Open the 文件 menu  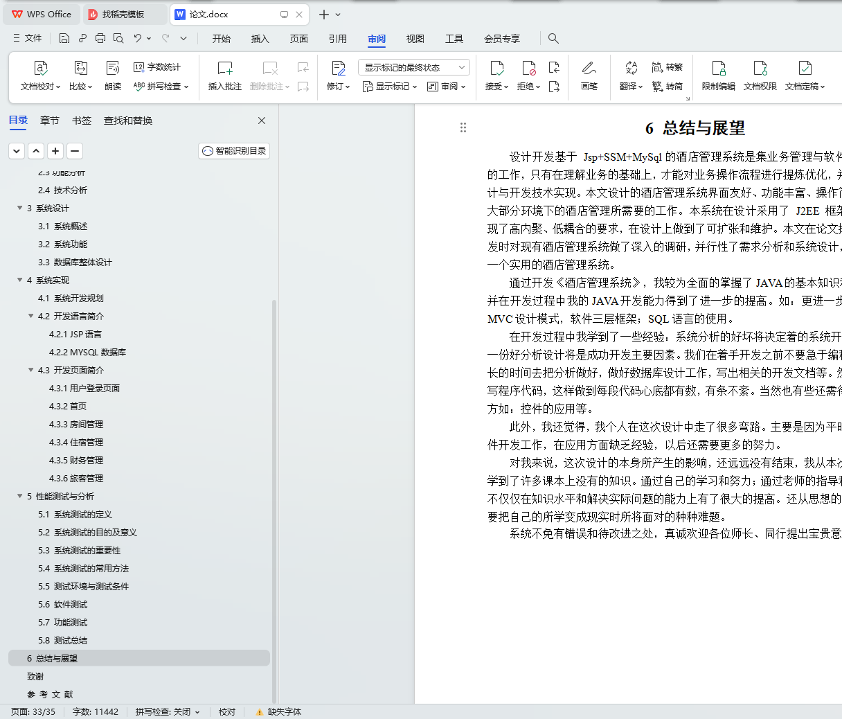pos(28,38)
